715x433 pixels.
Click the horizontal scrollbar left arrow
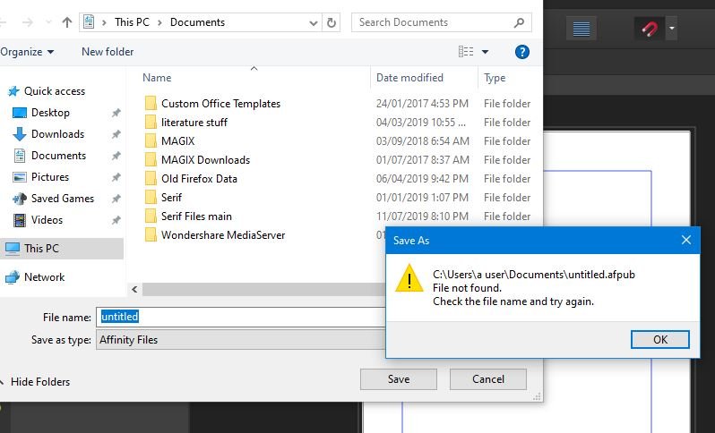134,289
